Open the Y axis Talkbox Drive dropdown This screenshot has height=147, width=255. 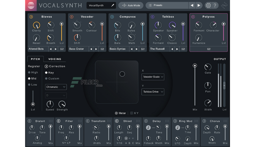[x=153, y=92]
